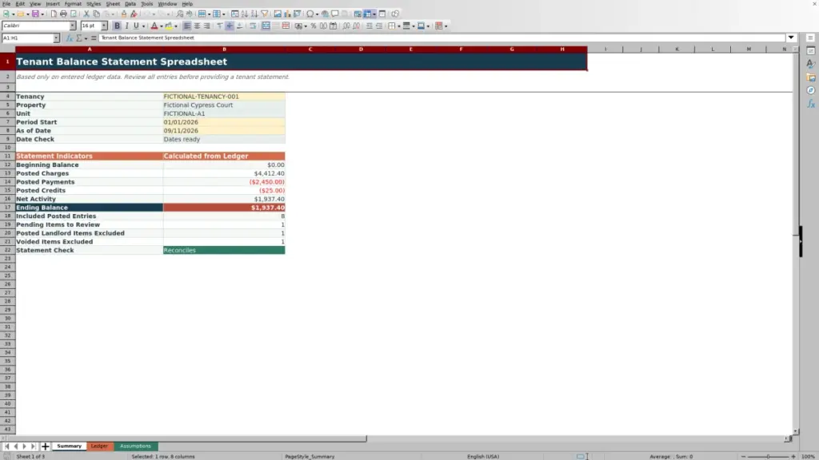This screenshot has width=819, height=460.
Task: Toggle align right for the cell
Action: pyautogui.click(x=207, y=26)
